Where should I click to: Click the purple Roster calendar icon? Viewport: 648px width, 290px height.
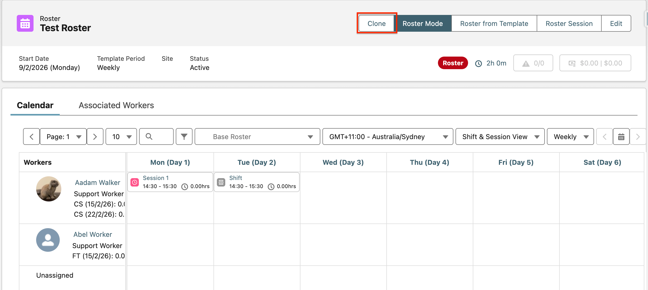[25, 23]
